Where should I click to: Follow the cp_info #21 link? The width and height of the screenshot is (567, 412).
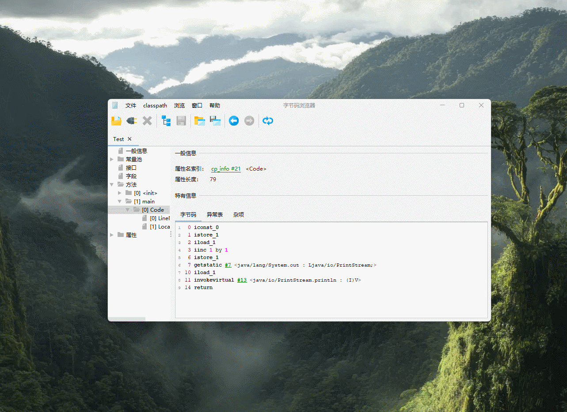pyautogui.click(x=226, y=169)
